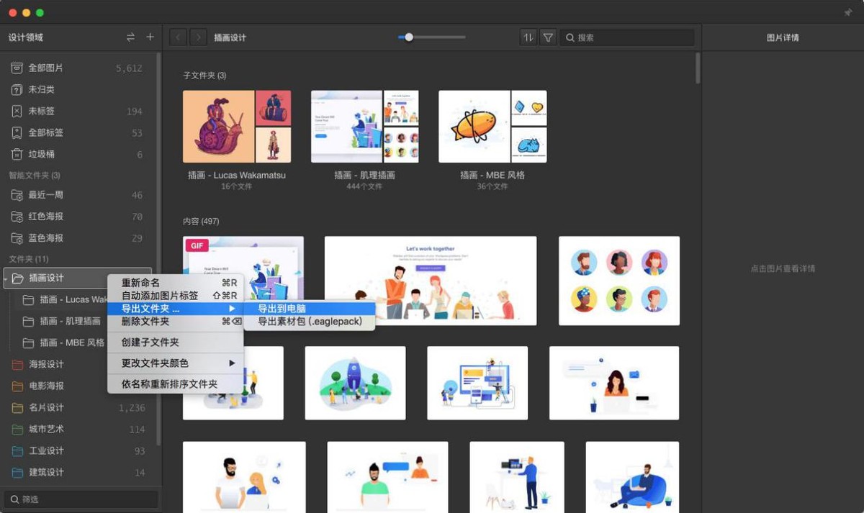Select the sort order icon in toolbar

point(528,37)
